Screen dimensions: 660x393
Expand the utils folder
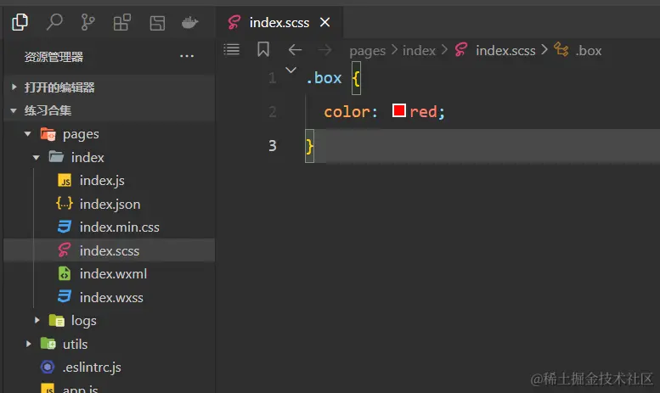tap(28, 344)
